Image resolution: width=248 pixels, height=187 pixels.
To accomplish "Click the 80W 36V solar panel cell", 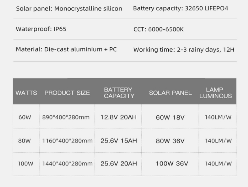I will click(170, 141).
